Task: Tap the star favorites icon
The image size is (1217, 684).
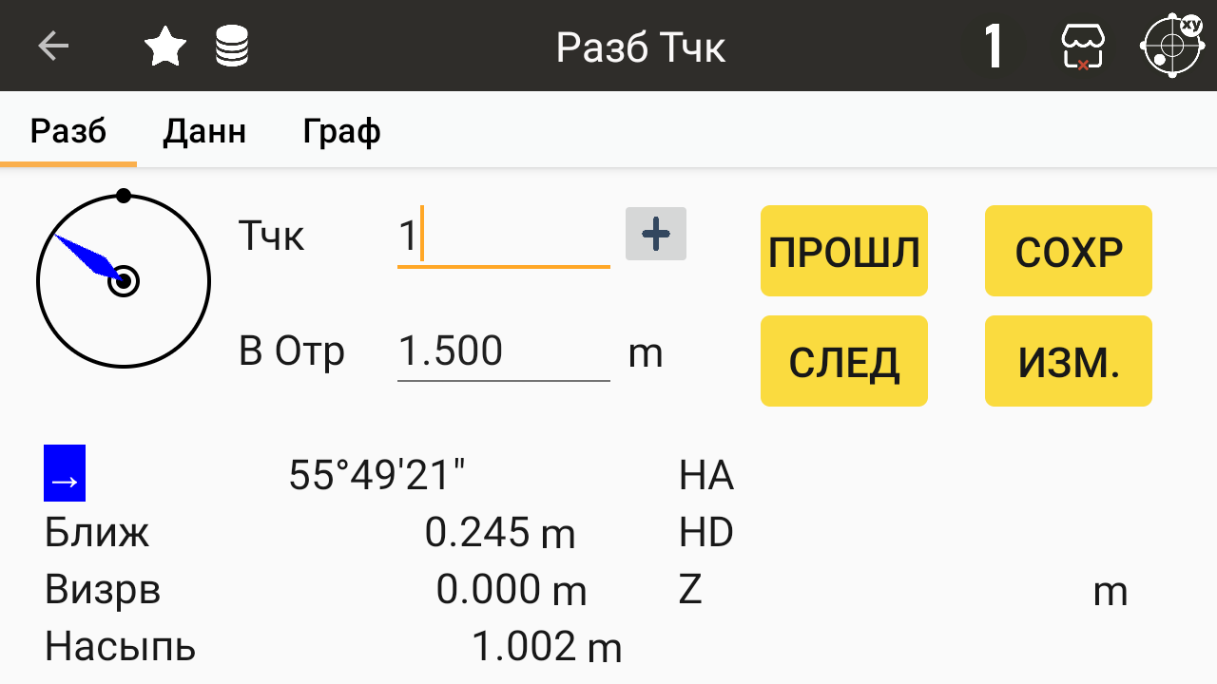Action: 165,47
